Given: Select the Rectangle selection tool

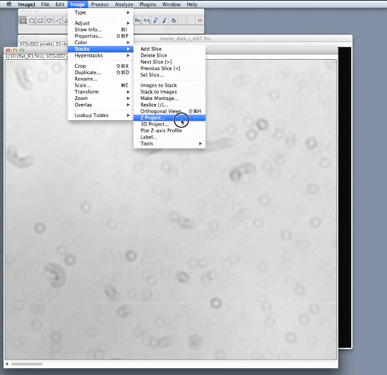Looking at the screenshot, I should coord(23,21).
